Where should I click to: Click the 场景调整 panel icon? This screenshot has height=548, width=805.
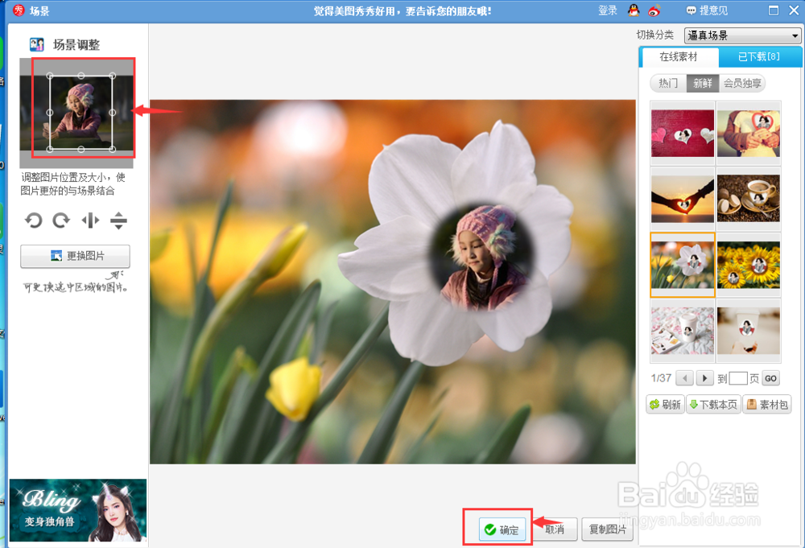point(36,44)
